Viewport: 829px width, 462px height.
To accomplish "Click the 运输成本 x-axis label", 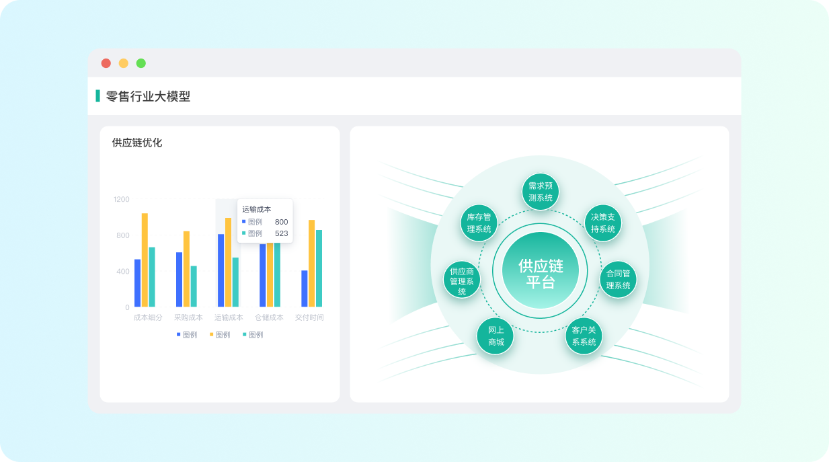I will coord(229,317).
